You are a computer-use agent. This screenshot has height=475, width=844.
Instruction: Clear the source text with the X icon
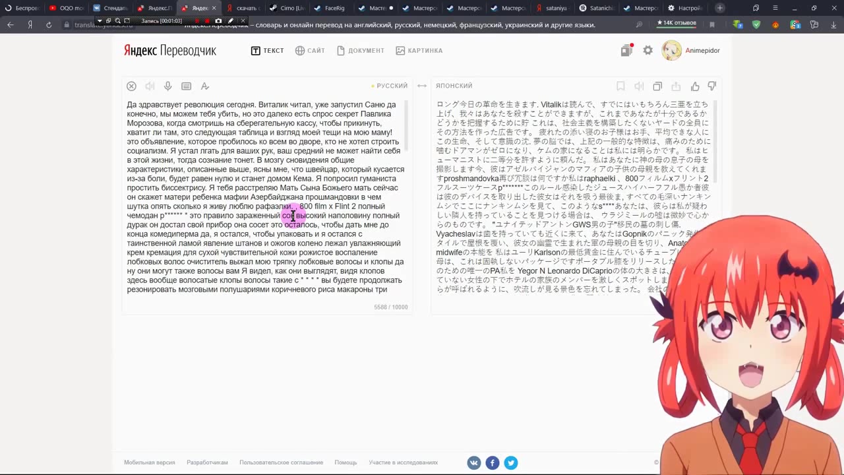pos(131,86)
